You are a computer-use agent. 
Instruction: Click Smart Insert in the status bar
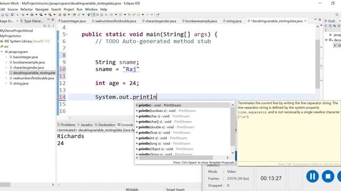click(175, 189)
